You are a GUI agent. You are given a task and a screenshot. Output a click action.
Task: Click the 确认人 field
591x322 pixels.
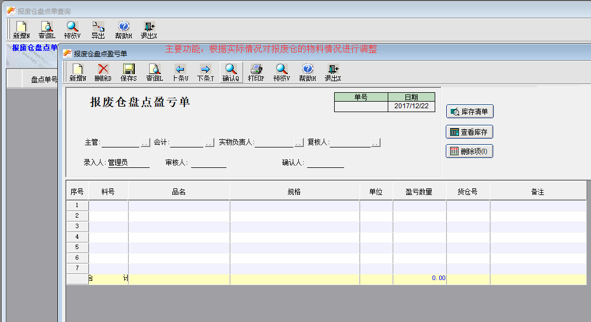pyautogui.click(x=326, y=162)
